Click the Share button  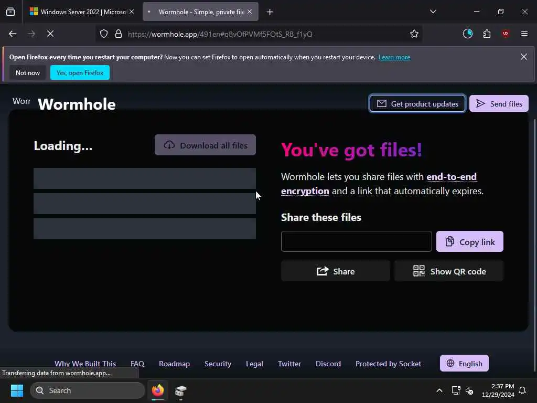(x=335, y=271)
